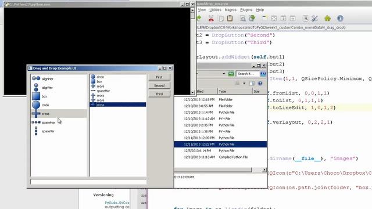The image size is (372, 209).
Task: Open the wrench preferences icon in toolbar
Action: 314,19
